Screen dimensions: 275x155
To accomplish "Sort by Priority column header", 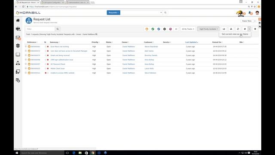I will [x=95, y=42].
